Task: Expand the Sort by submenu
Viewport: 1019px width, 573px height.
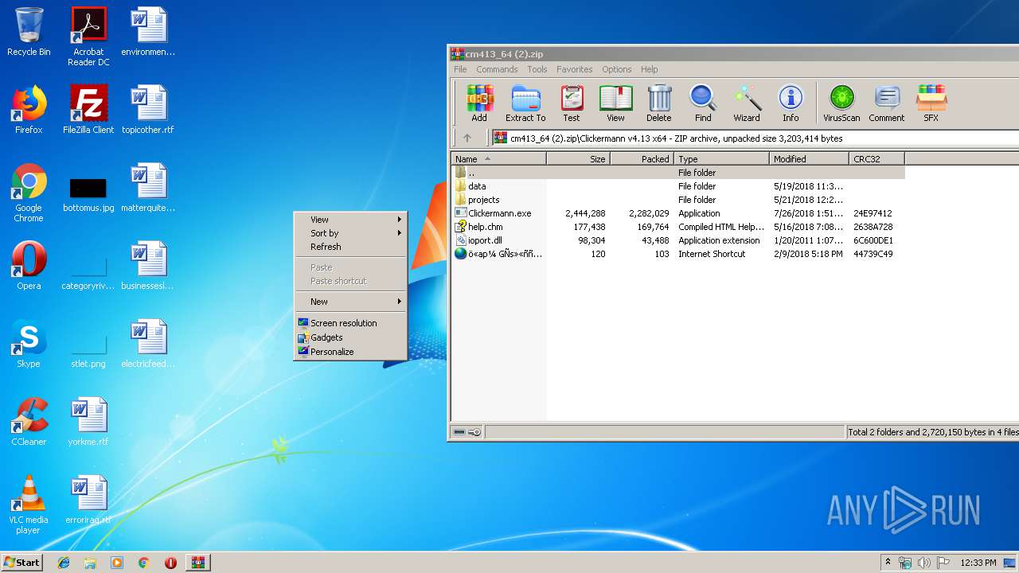Action: coord(350,233)
